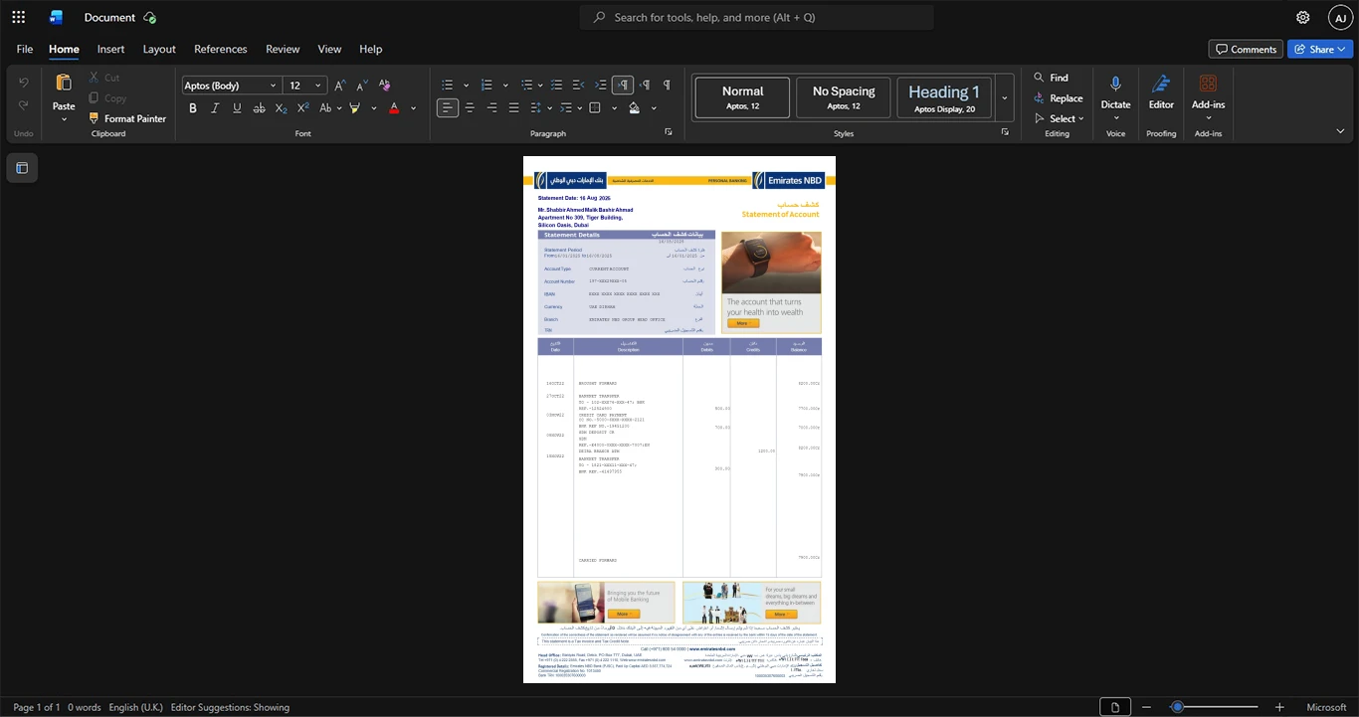Align paragraph to the right
Viewport: 1359px width, 717px height.
(491, 107)
